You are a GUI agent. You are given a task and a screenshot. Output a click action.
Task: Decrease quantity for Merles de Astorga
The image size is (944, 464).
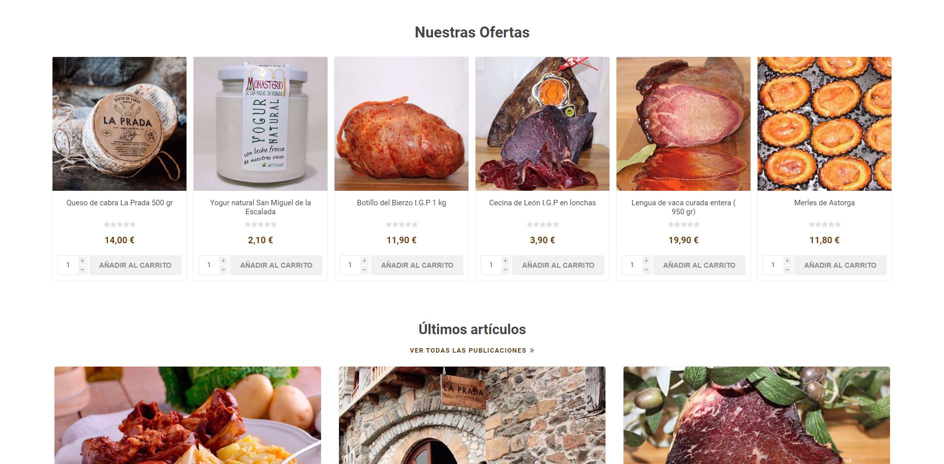tap(787, 270)
